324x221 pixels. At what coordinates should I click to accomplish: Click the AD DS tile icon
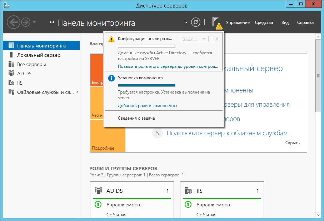point(98,190)
